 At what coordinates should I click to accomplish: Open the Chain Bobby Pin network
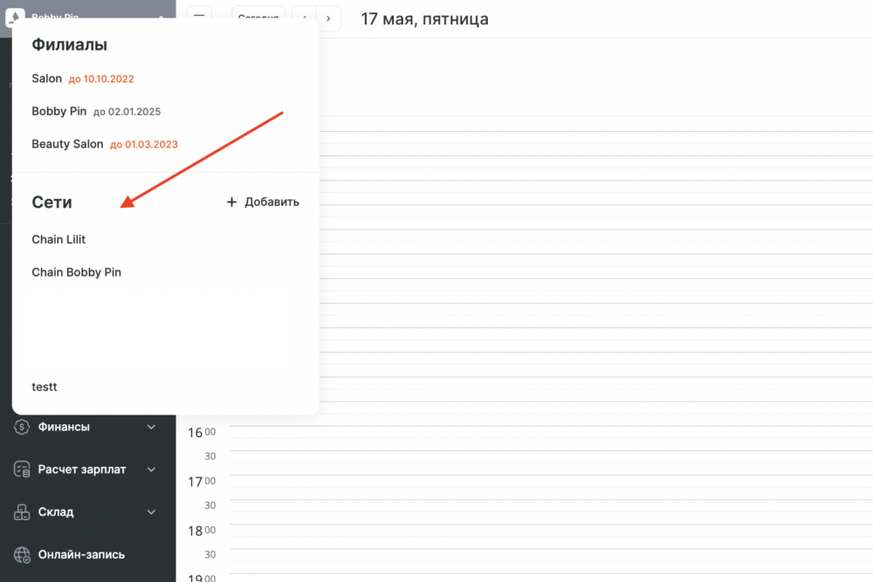(76, 272)
